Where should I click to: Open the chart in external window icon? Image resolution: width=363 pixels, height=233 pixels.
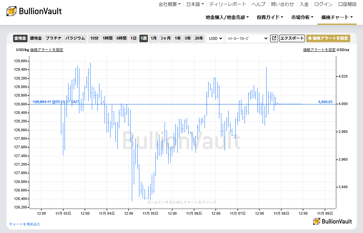point(274,38)
